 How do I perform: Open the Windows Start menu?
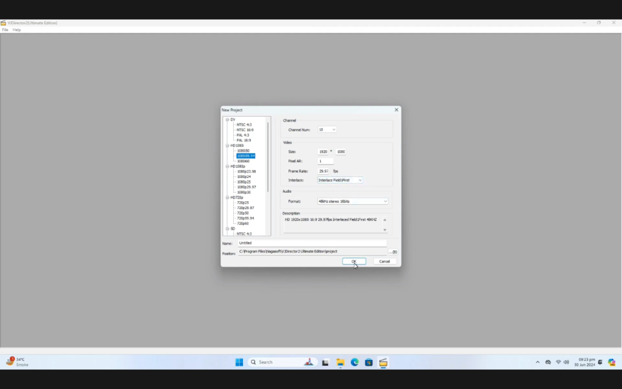point(239,362)
